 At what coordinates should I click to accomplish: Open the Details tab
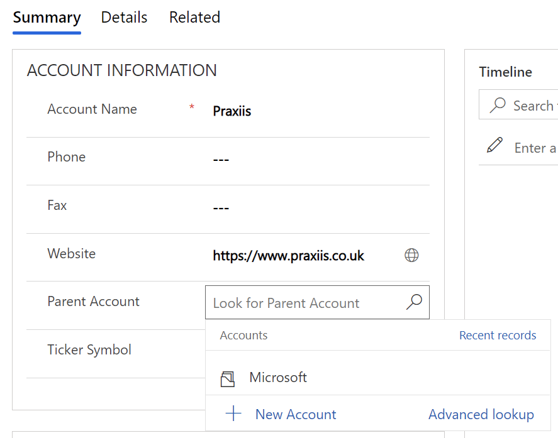pos(124,18)
